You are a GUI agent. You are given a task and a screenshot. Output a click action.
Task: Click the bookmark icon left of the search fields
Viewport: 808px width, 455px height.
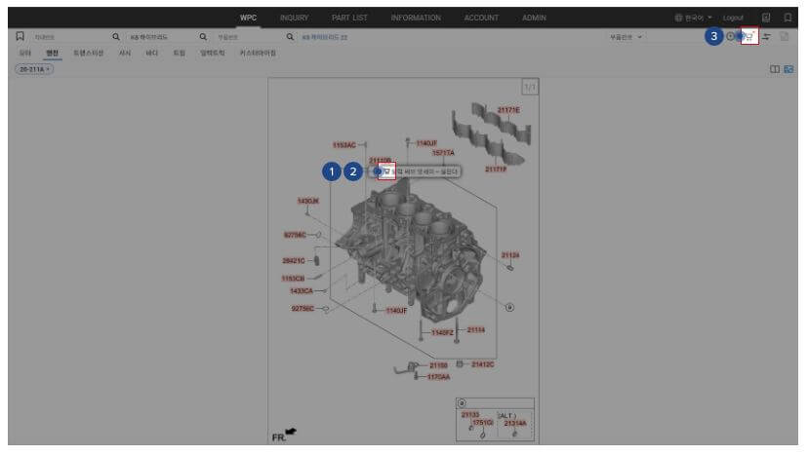coord(20,36)
